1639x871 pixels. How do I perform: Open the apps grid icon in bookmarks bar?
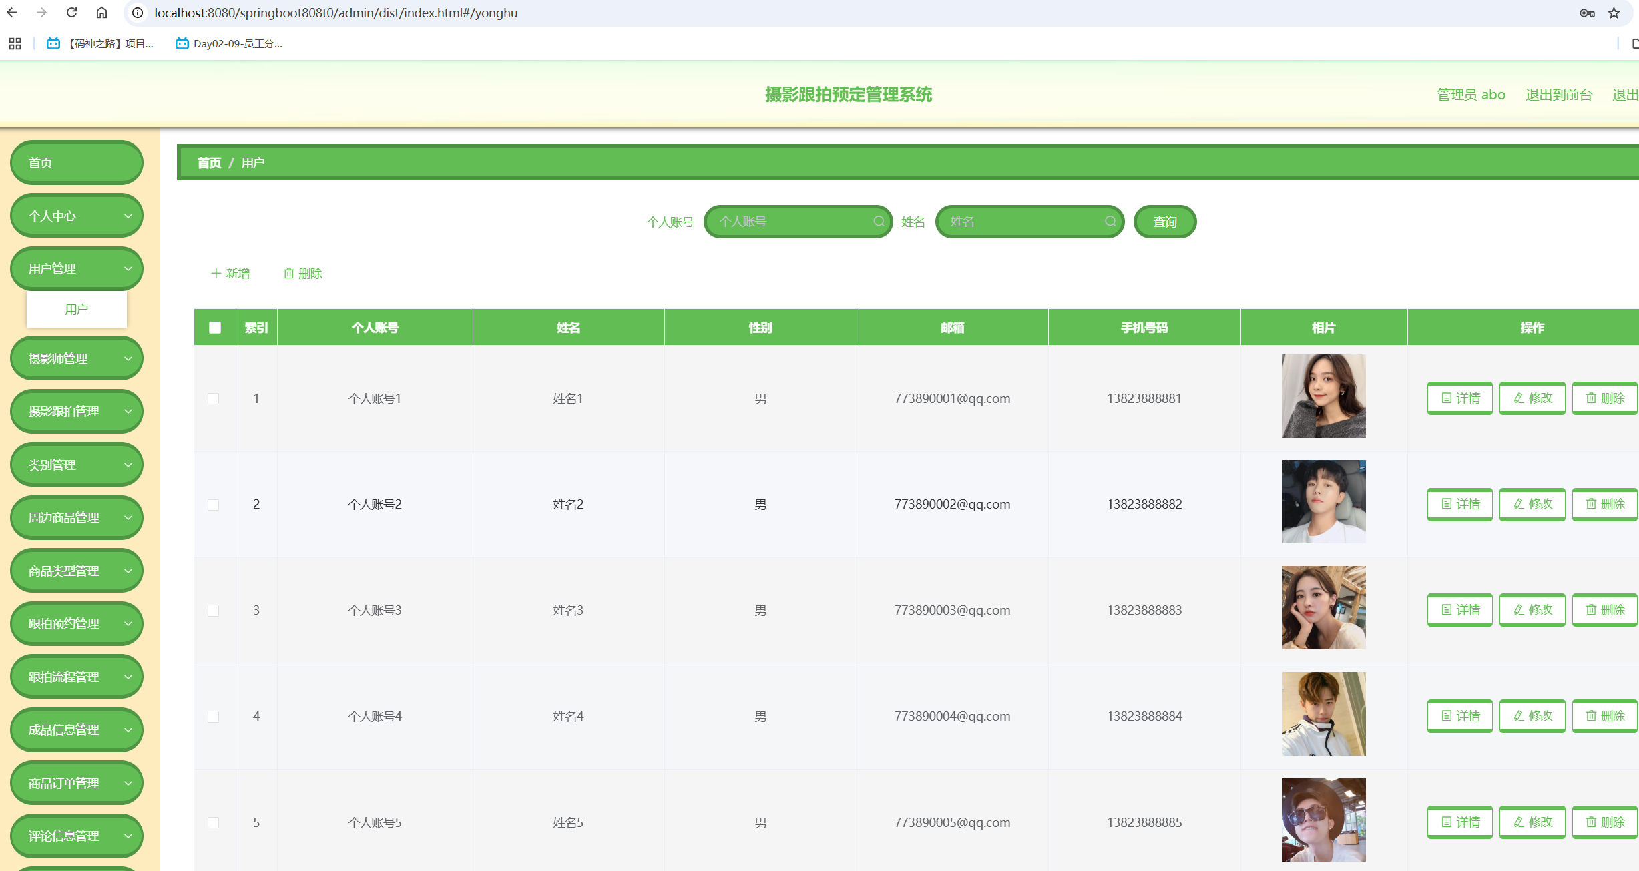coord(15,43)
